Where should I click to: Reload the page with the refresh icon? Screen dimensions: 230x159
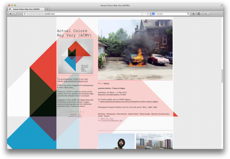[x=148, y=14]
